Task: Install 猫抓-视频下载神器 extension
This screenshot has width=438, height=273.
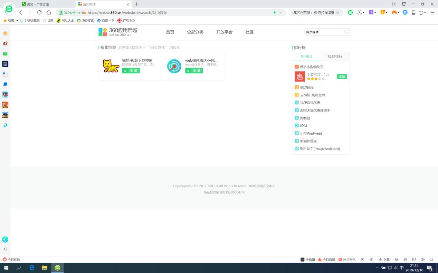Action: coord(131,71)
